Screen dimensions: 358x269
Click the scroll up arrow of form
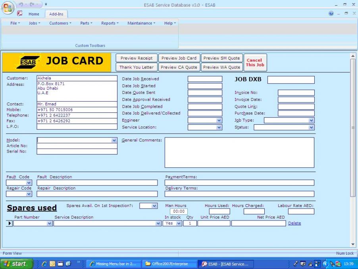(x=353, y=56)
